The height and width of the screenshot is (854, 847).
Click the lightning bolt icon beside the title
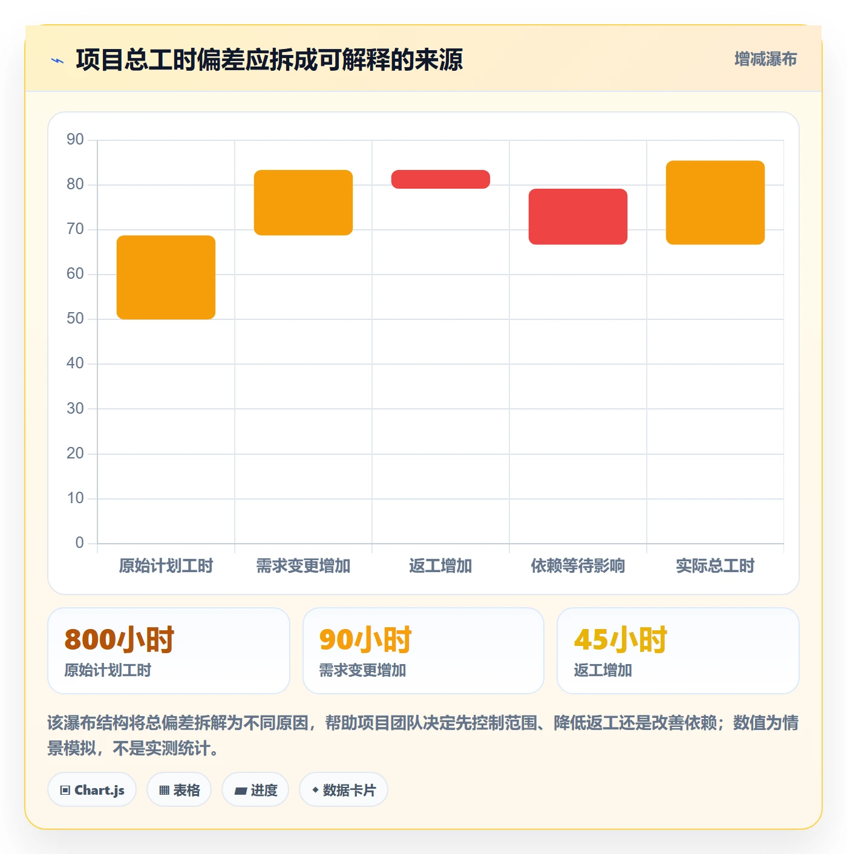click(57, 60)
